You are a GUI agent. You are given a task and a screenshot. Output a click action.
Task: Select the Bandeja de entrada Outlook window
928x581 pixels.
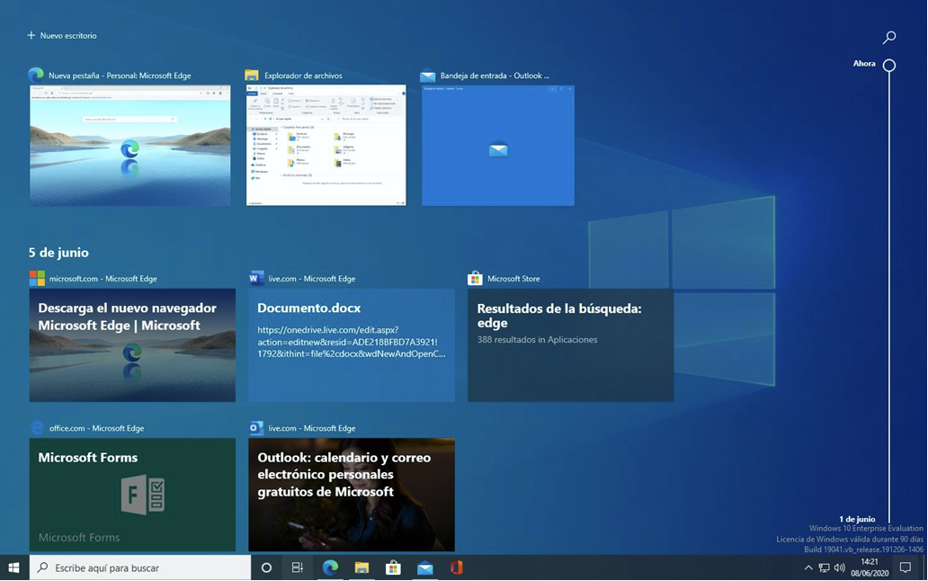[x=497, y=146]
